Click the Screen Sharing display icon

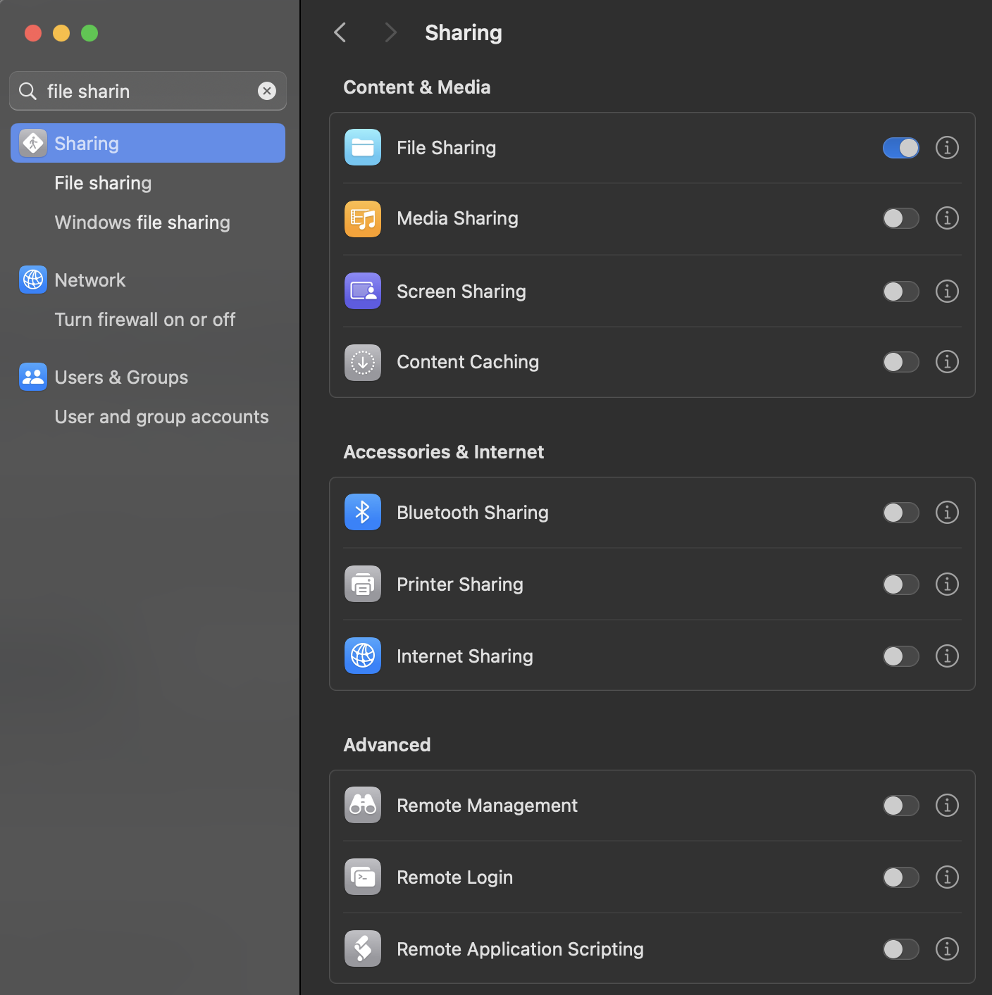[362, 291]
